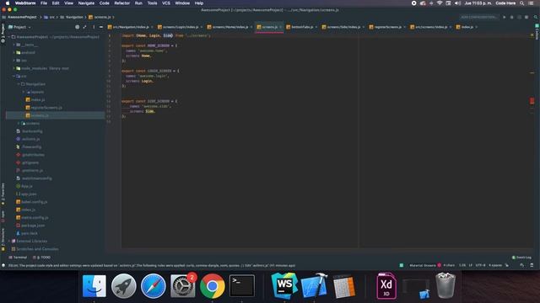Click the search everywhere magnifier icon

pyautogui.click(x=536, y=17)
